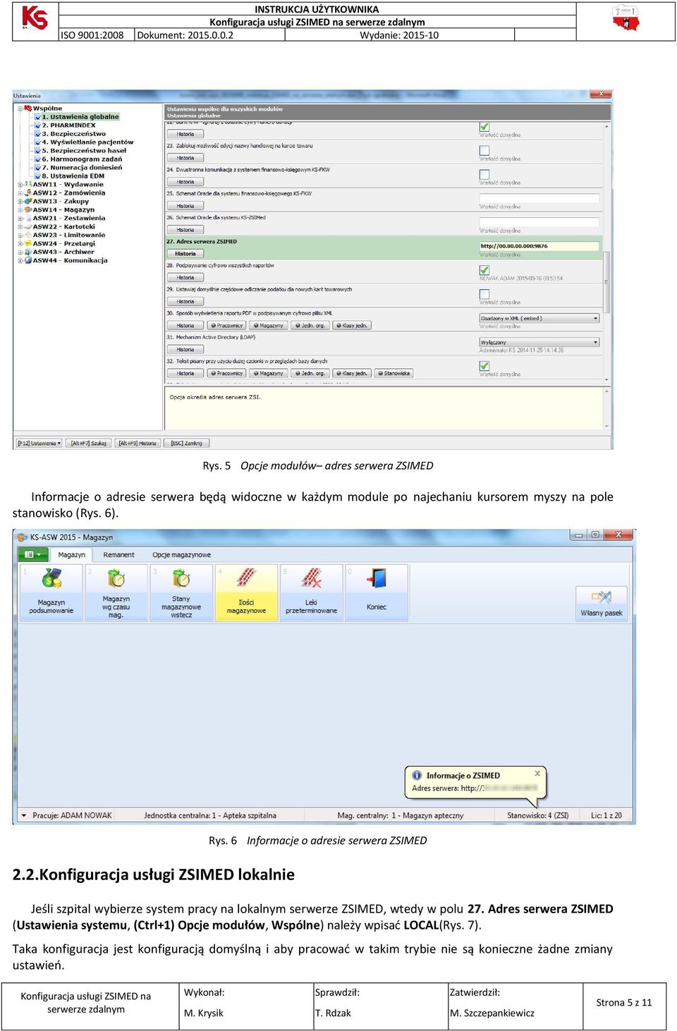The height and width of the screenshot is (1031, 677).
Task: Open the Własny pasek custom toolbar icon
Action: pos(602,603)
